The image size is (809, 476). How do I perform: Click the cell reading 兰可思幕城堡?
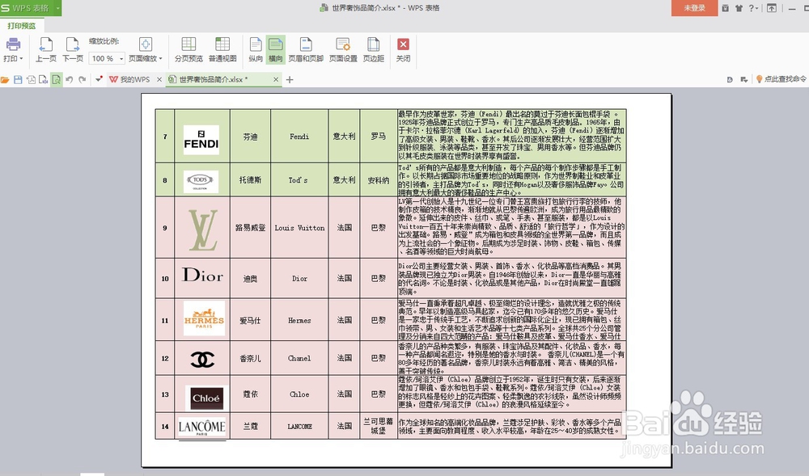coord(378,426)
